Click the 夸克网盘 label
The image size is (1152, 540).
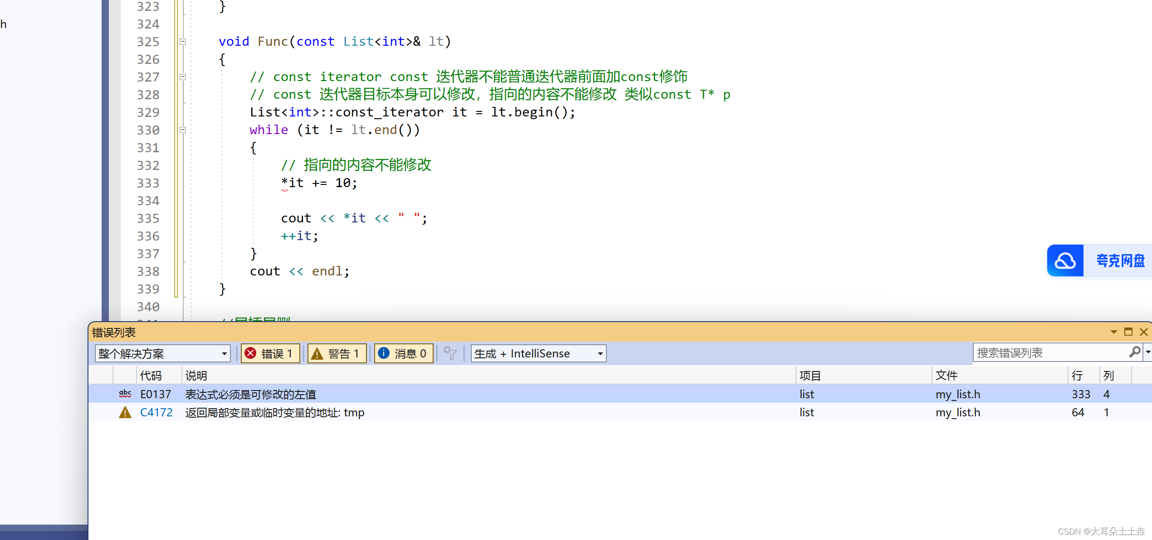(1120, 260)
